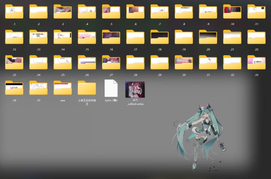Viewport: 271px width, 179px height.
Task: Click the folder label ".25"
Action: pos(63,75)
